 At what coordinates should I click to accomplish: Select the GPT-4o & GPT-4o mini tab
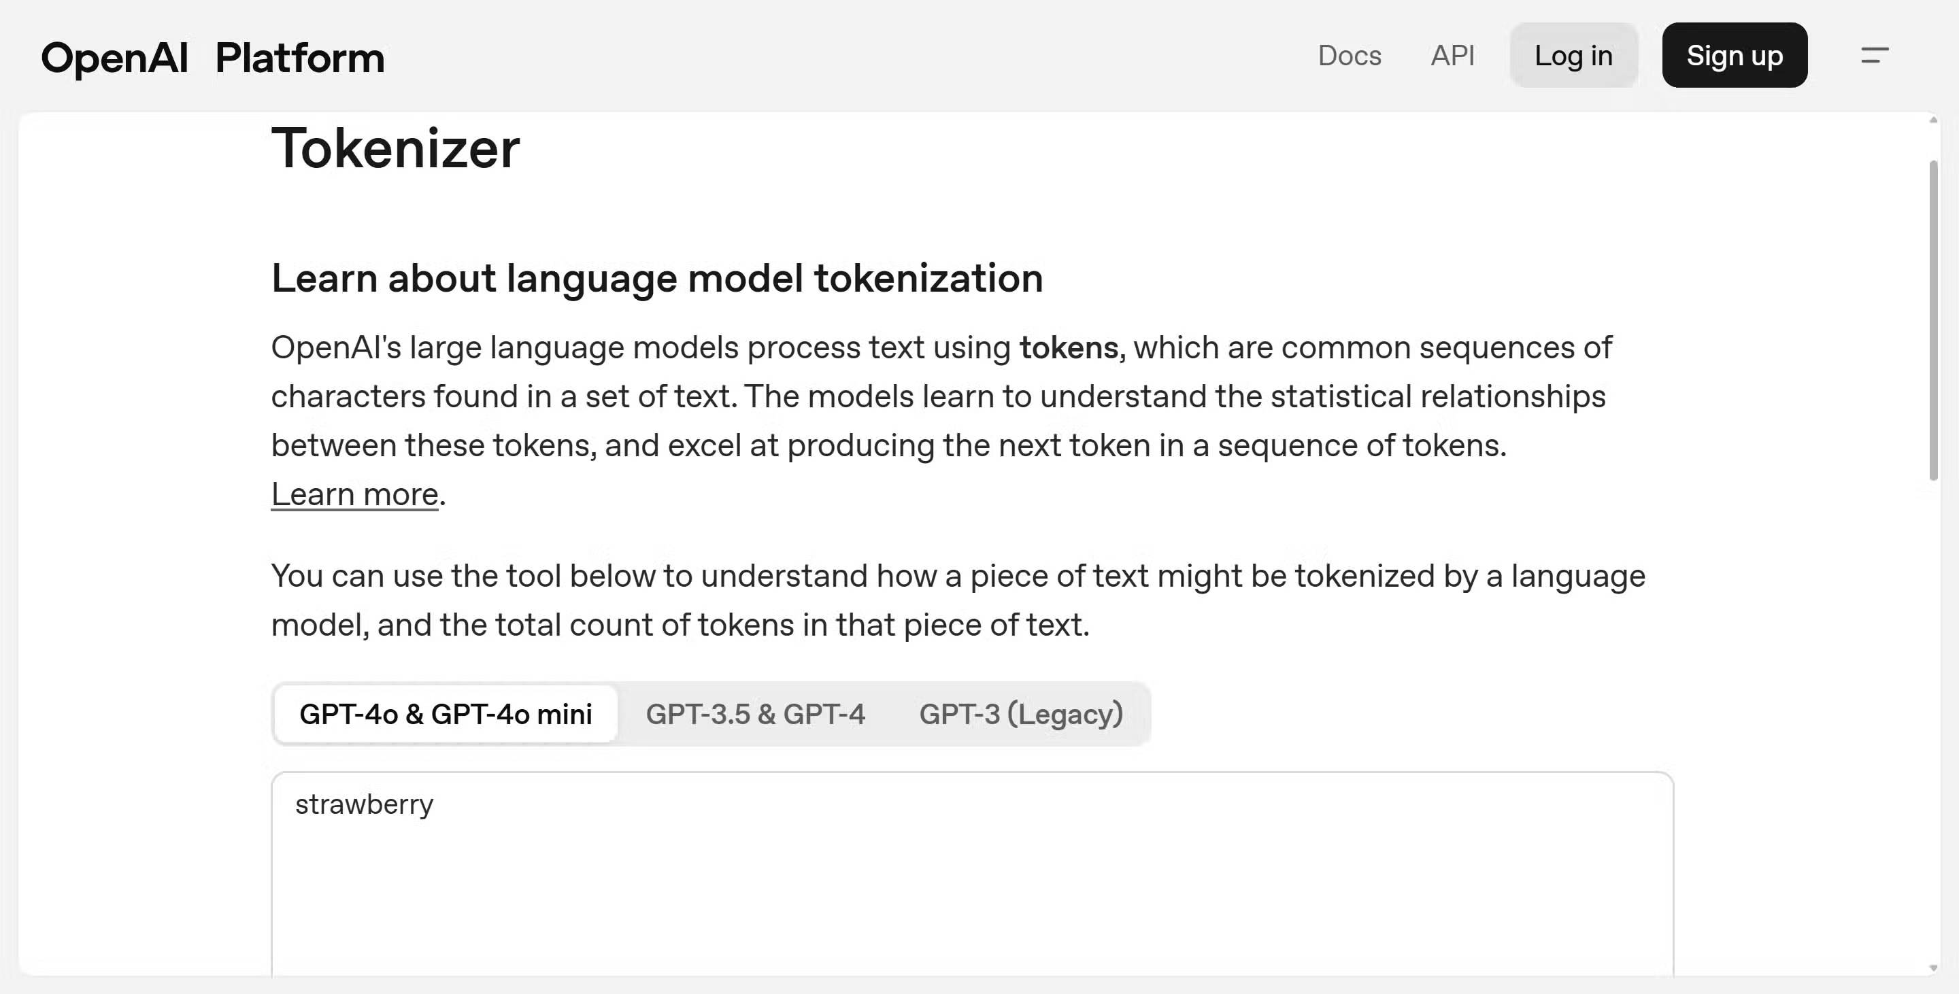[x=446, y=715]
